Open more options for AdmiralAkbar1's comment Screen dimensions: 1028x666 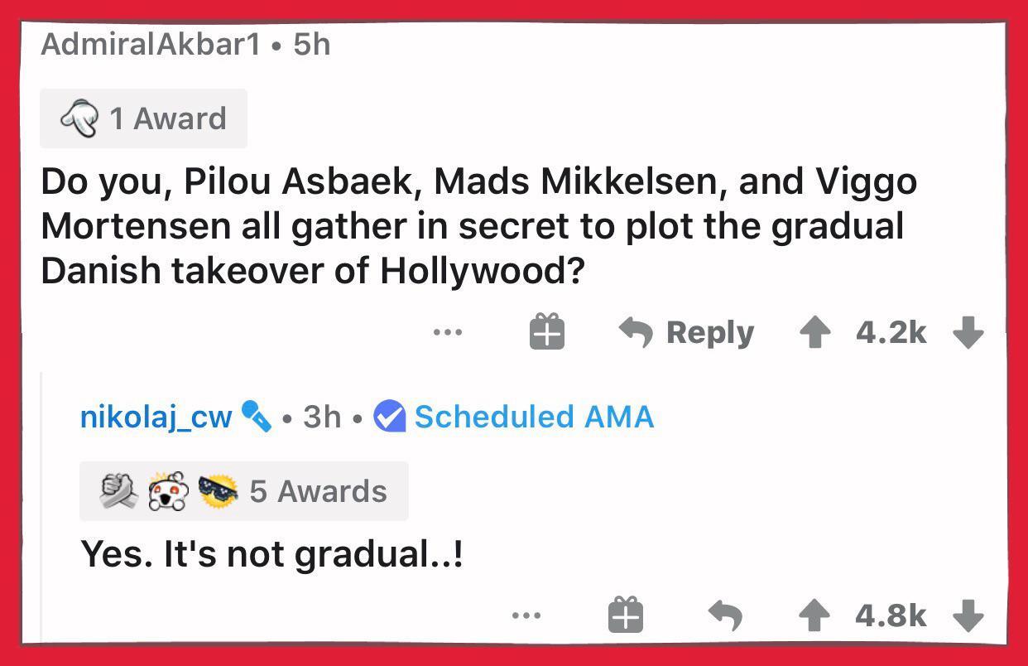click(x=447, y=332)
